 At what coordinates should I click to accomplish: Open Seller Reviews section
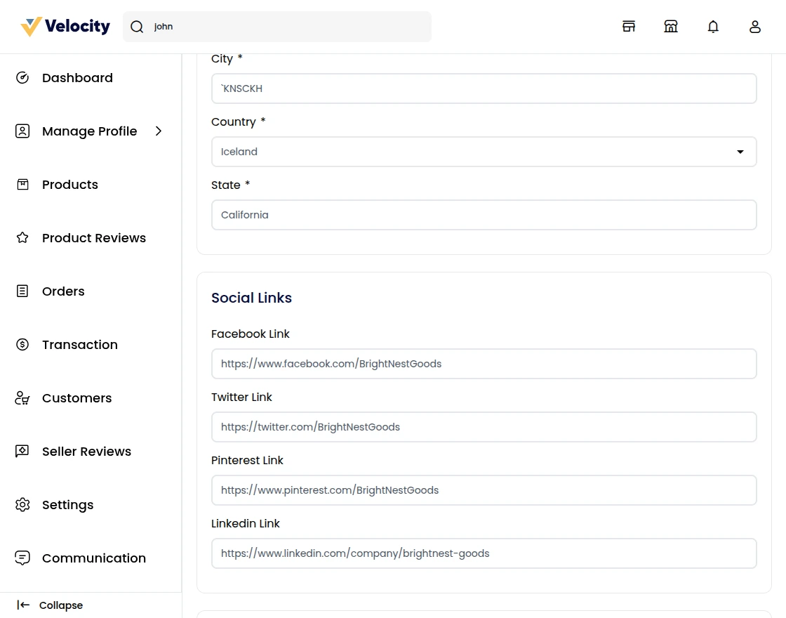pyautogui.click(x=86, y=451)
